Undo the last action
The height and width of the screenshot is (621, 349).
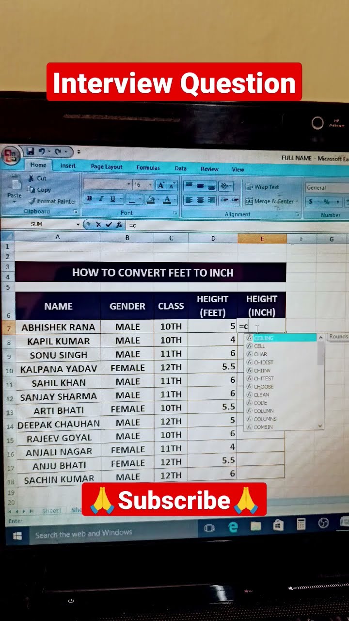(42, 152)
